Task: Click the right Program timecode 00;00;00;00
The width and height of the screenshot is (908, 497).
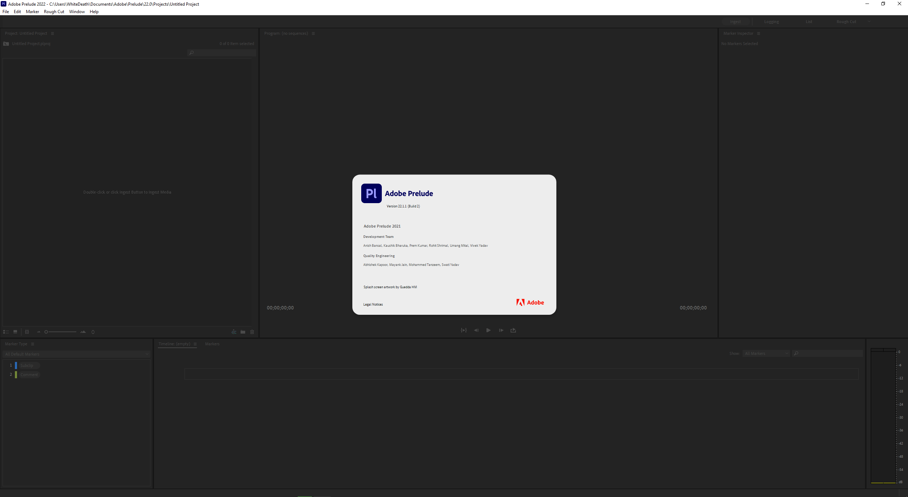Action: click(693, 308)
